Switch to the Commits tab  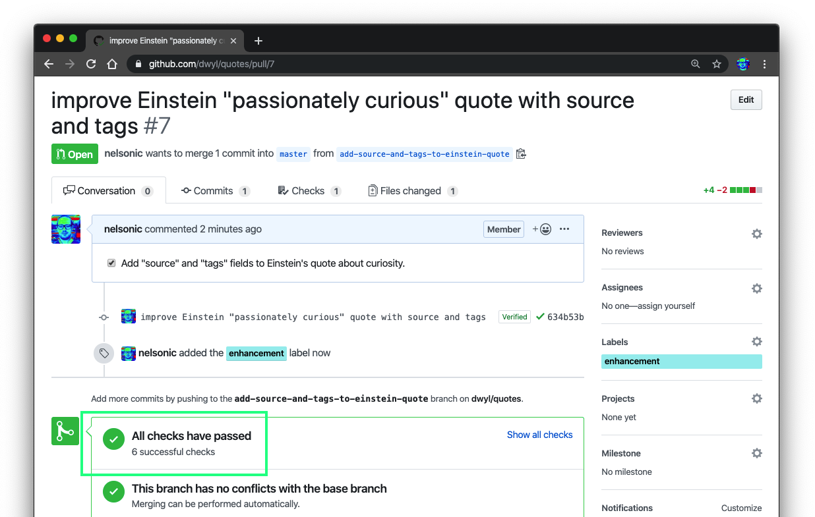point(212,190)
